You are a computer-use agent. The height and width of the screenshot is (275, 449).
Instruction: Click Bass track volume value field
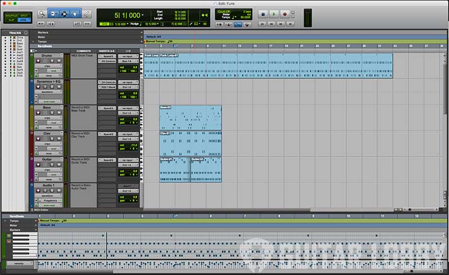coord(129,119)
